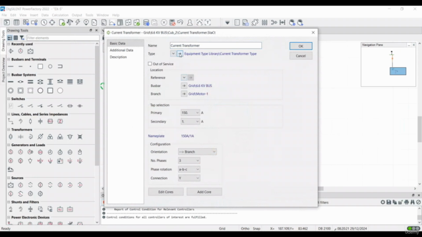Click the Busbar arrow button

click(184, 86)
